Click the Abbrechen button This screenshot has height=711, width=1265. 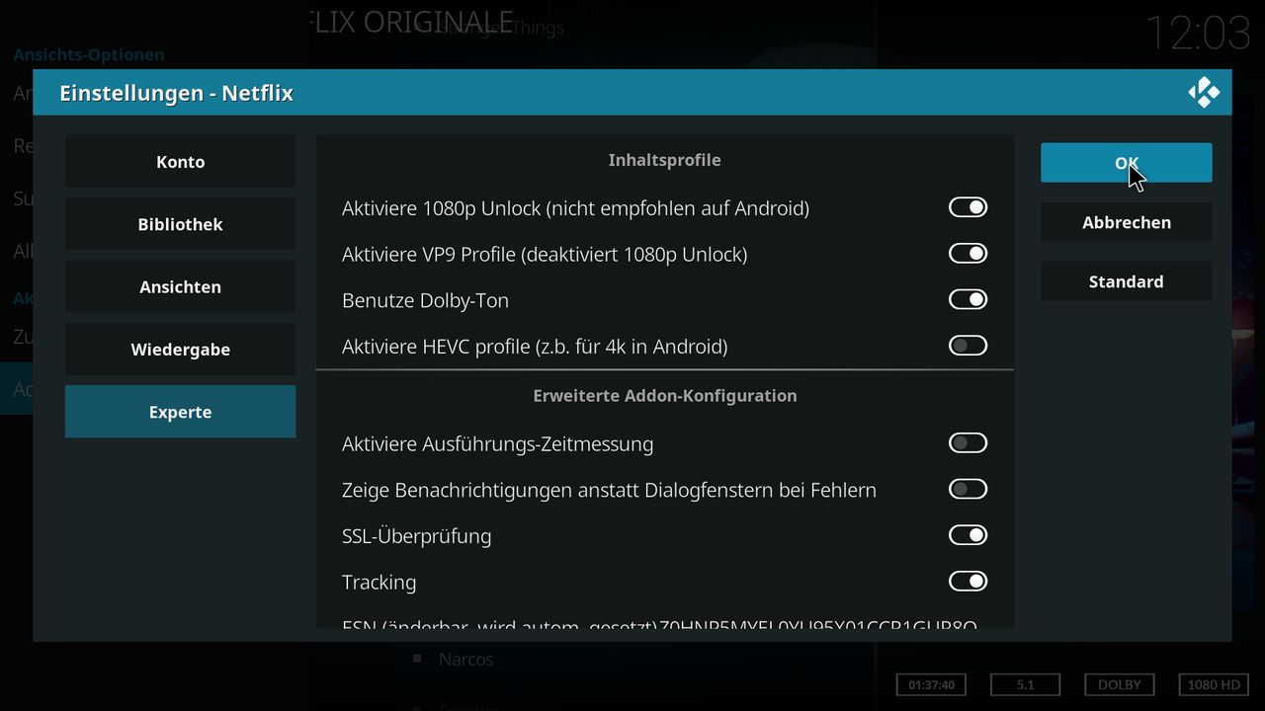pos(1126,222)
